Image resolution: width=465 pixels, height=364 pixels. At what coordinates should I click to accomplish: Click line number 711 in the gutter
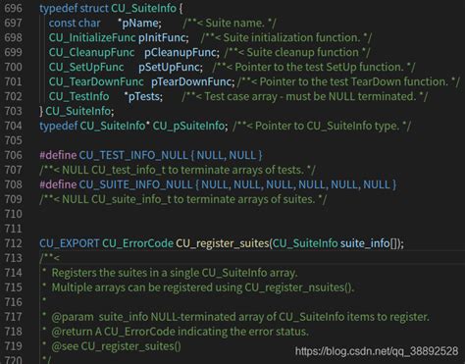[x=13, y=229]
